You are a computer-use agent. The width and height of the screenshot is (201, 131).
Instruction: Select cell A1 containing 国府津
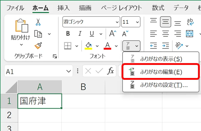(40, 101)
